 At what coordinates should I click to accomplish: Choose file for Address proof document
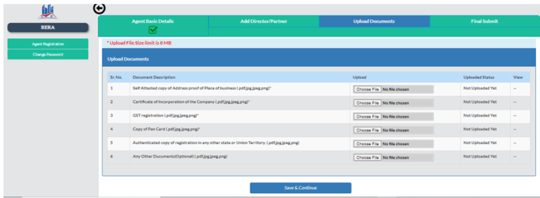(x=368, y=90)
